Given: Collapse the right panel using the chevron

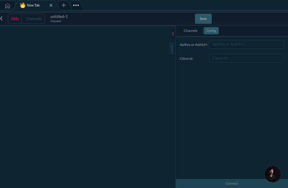Looking at the screenshot, I should coord(173,34).
